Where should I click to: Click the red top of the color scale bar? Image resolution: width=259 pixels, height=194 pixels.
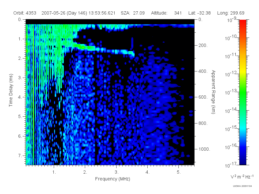tap(243, 22)
